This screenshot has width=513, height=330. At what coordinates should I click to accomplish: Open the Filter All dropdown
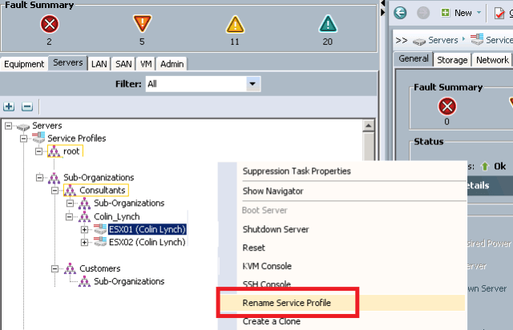tap(252, 84)
